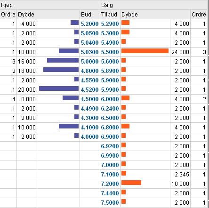Select the 7.2000 offer price
209x208 pixels.
110,184
